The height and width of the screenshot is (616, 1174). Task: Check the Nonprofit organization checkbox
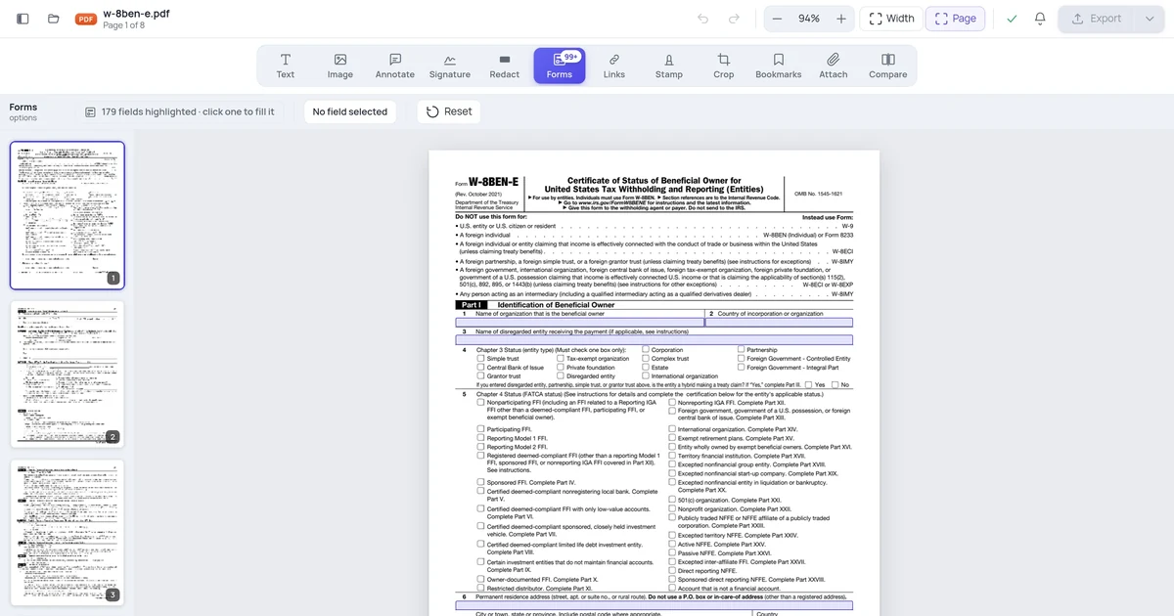click(672, 508)
